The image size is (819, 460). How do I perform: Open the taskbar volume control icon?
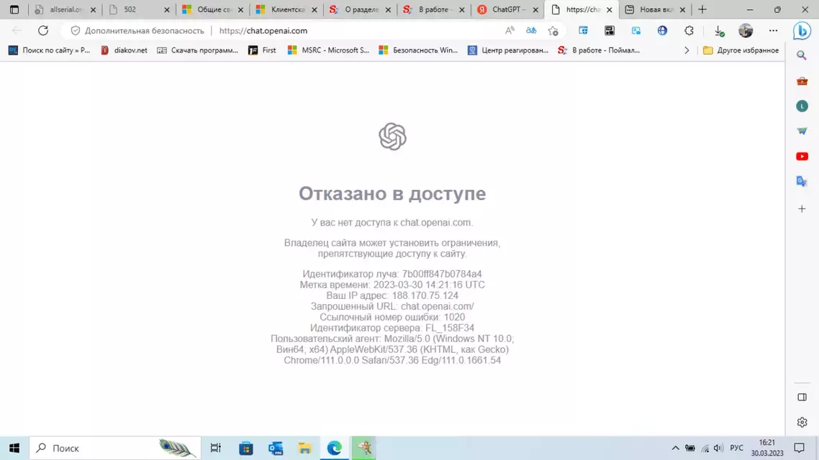coord(718,448)
